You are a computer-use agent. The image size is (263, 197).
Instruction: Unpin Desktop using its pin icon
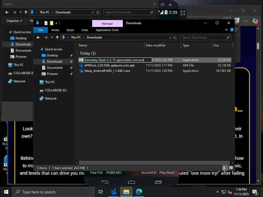click(71, 55)
